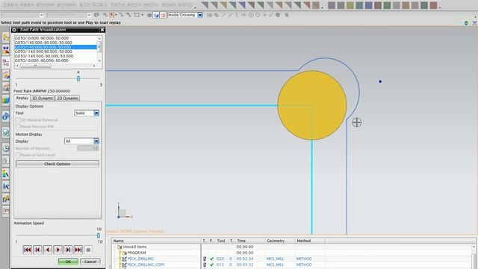Close the Tool Path Visualization dialog

coord(102,30)
